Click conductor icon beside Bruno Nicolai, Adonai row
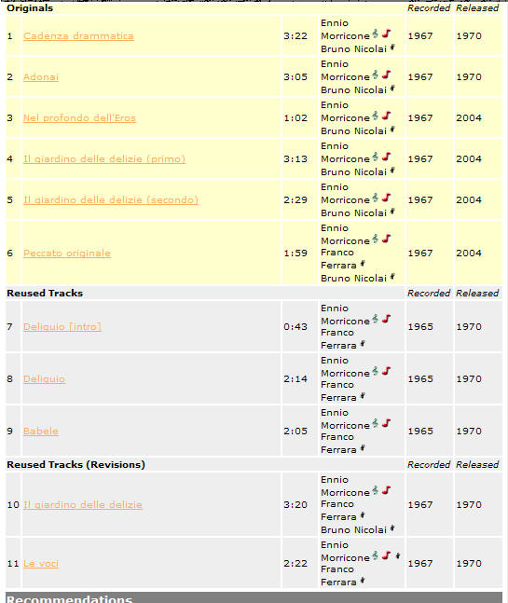Screen dimensions: 508x603 [x=392, y=89]
